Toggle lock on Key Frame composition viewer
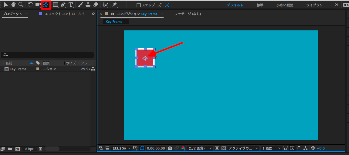The width and height of the screenshot is (349, 155). pyautogui.click(x=113, y=14)
